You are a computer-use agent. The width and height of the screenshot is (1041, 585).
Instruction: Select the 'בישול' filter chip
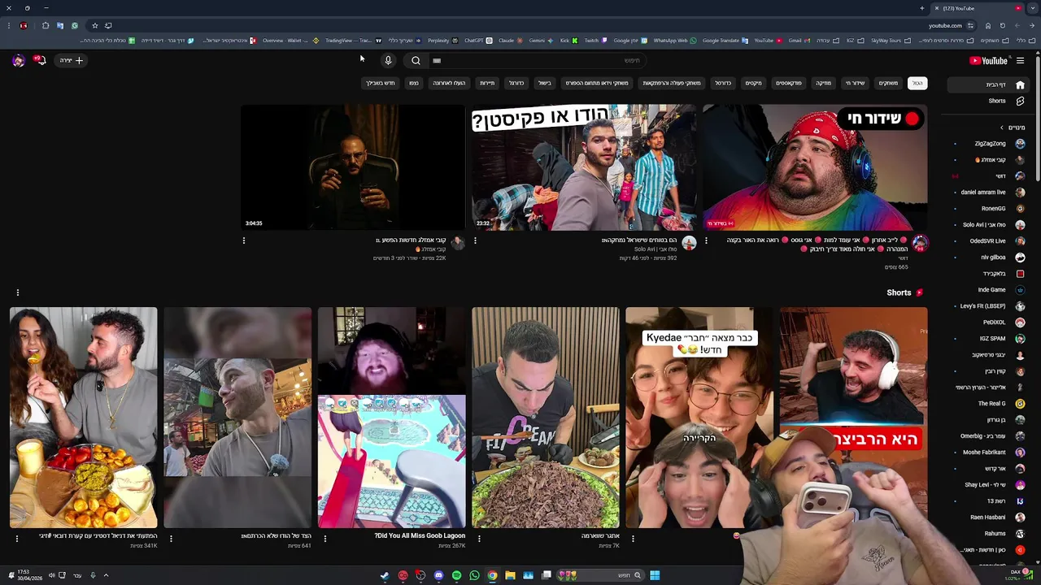click(545, 83)
